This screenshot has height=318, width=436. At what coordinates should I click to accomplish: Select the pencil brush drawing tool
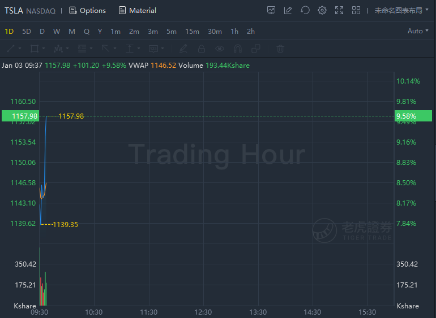coord(183,49)
